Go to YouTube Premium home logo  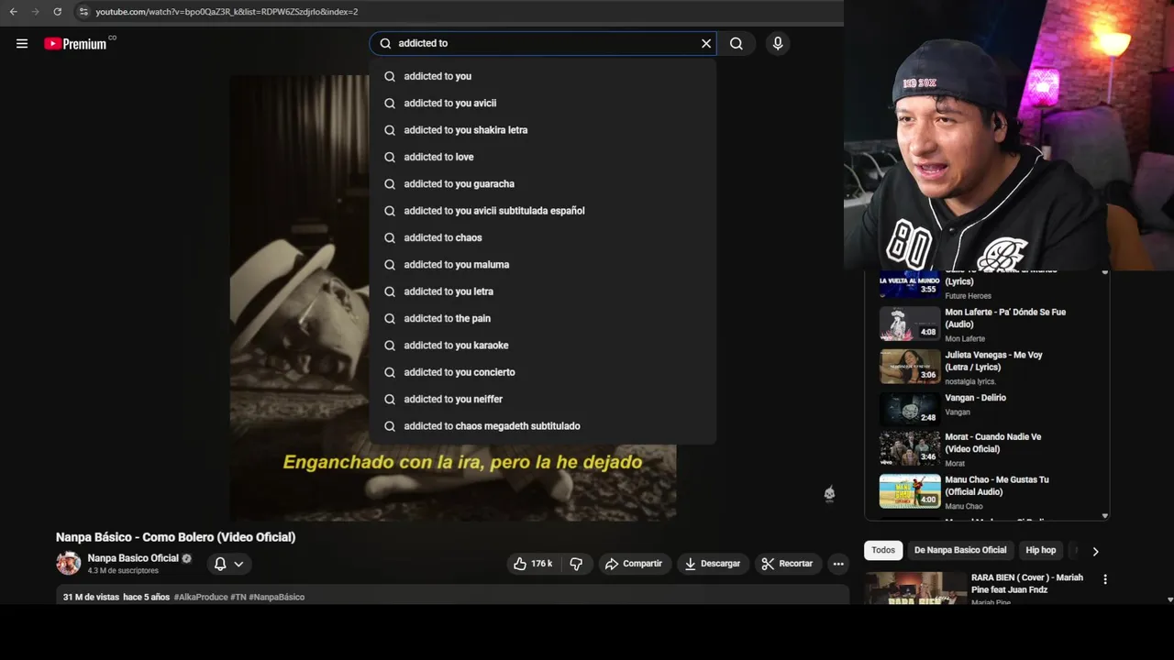pos(75,43)
